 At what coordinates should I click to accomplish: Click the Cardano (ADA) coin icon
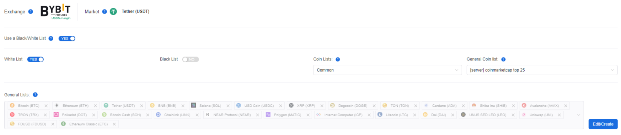click(426, 105)
